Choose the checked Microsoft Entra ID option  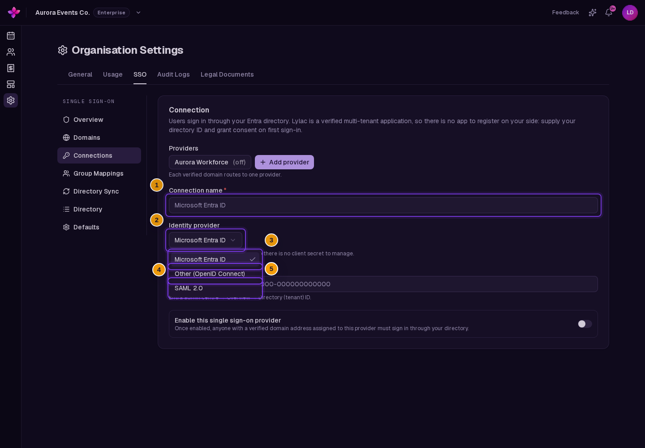pos(215,259)
